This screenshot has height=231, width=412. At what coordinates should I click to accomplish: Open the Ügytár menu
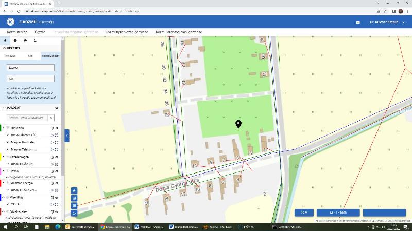(40, 32)
